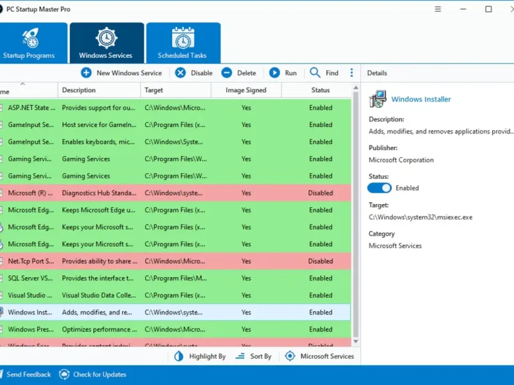Expand the Microsoft Services filter
The width and height of the screenshot is (514, 385).
(x=320, y=356)
